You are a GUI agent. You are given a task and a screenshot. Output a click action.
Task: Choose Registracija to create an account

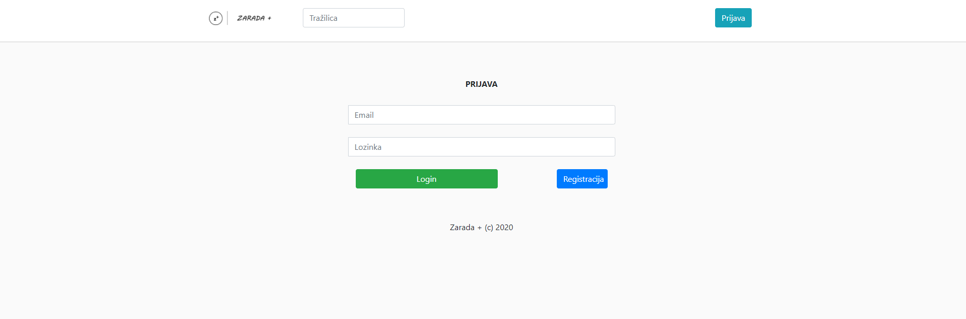pos(582,179)
